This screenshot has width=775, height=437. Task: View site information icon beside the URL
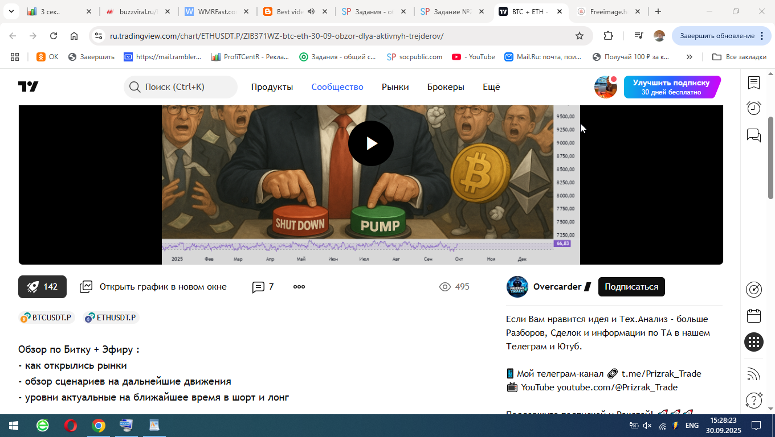pyautogui.click(x=99, y=36)
